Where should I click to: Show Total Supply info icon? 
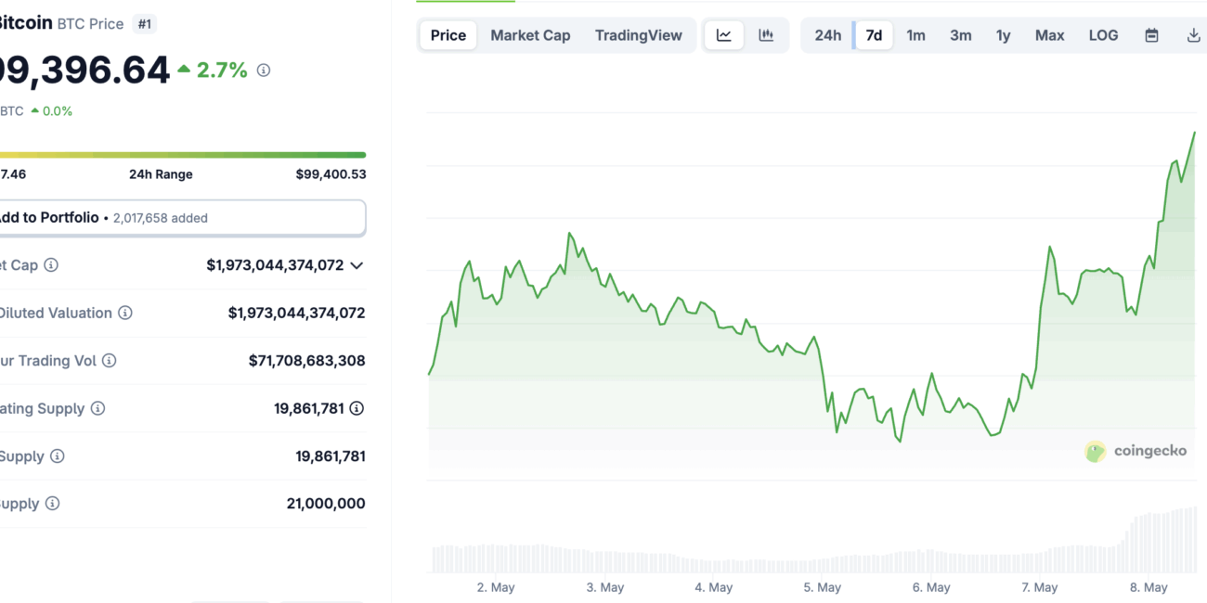pos(58,456)
